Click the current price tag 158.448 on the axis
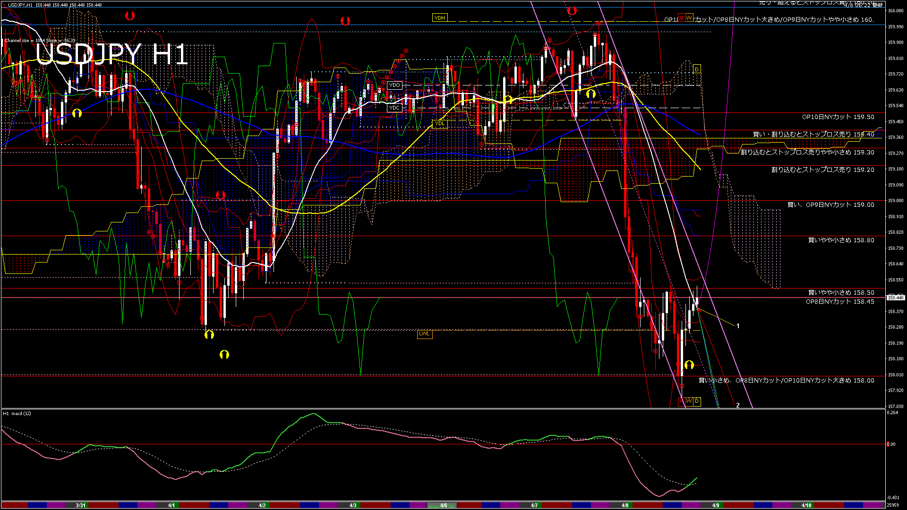 (x=896, y=297)
